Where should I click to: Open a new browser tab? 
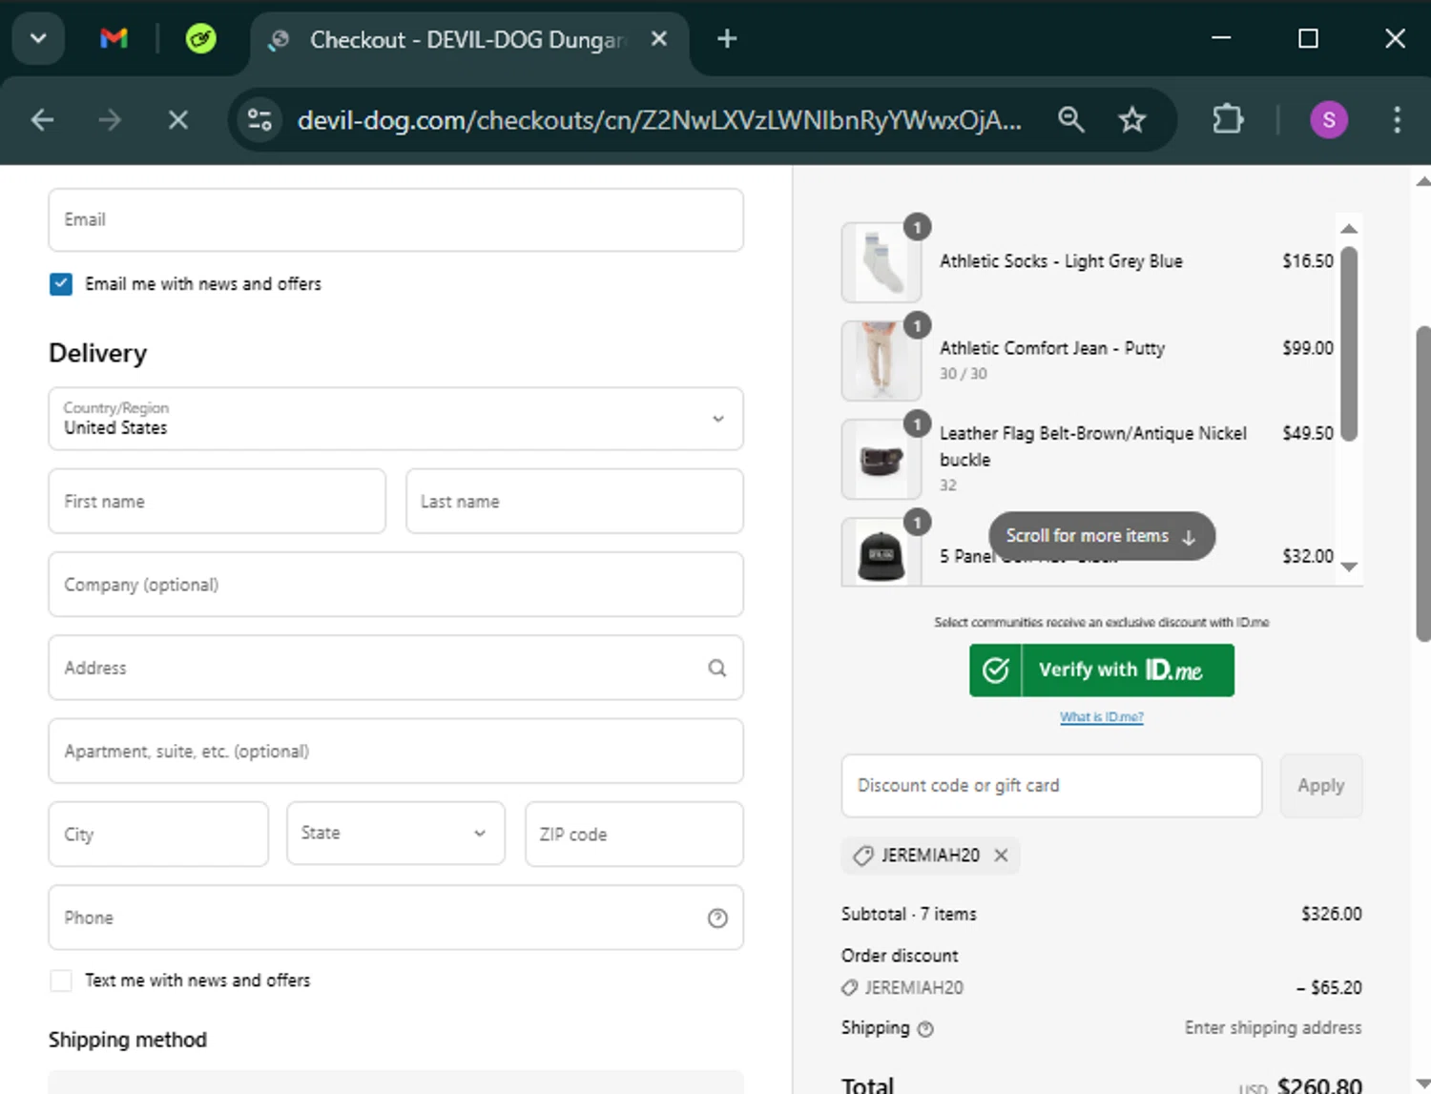coord(727,38)
